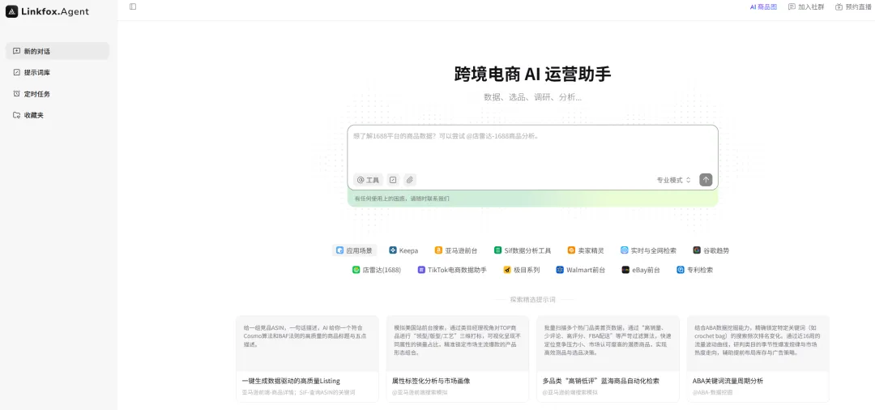
Task: Select the 极目系列 tool tag
Action: tap(522, 270)
